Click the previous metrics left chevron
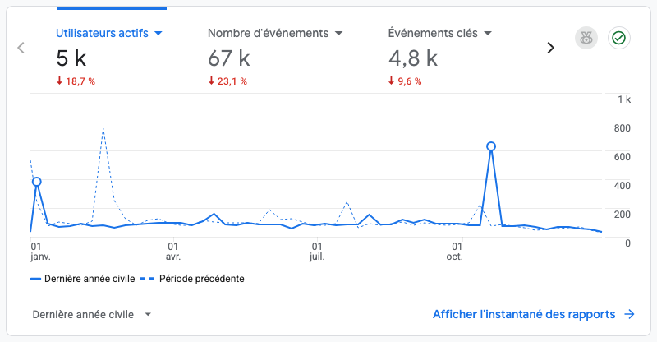Screen dimensions: 657x342 pyautogui.click(x=21, y=48)
